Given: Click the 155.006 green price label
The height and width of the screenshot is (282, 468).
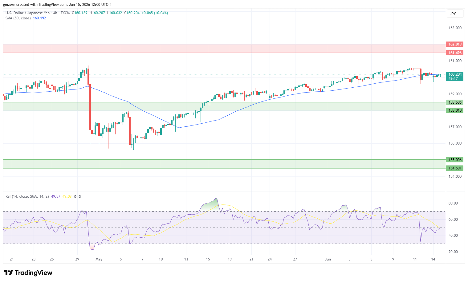Looking at the screenshot, I should 455,160.
